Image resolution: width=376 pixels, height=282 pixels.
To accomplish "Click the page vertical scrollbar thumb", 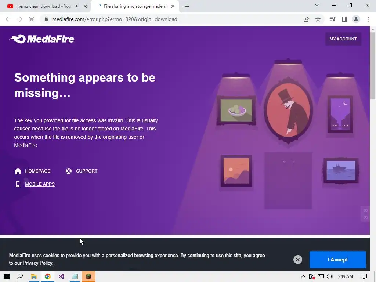I will coord(373,65).
